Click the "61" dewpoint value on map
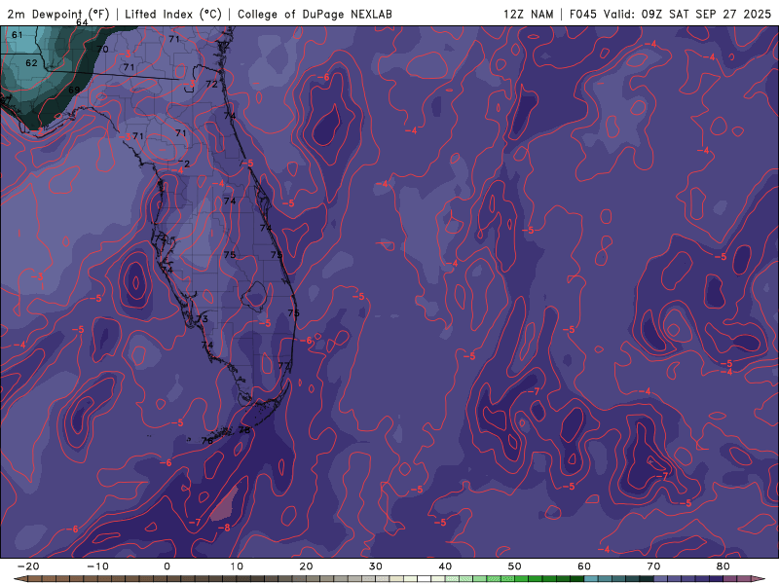Viewport: 779px width, 584px height. [x=17, y=35]
